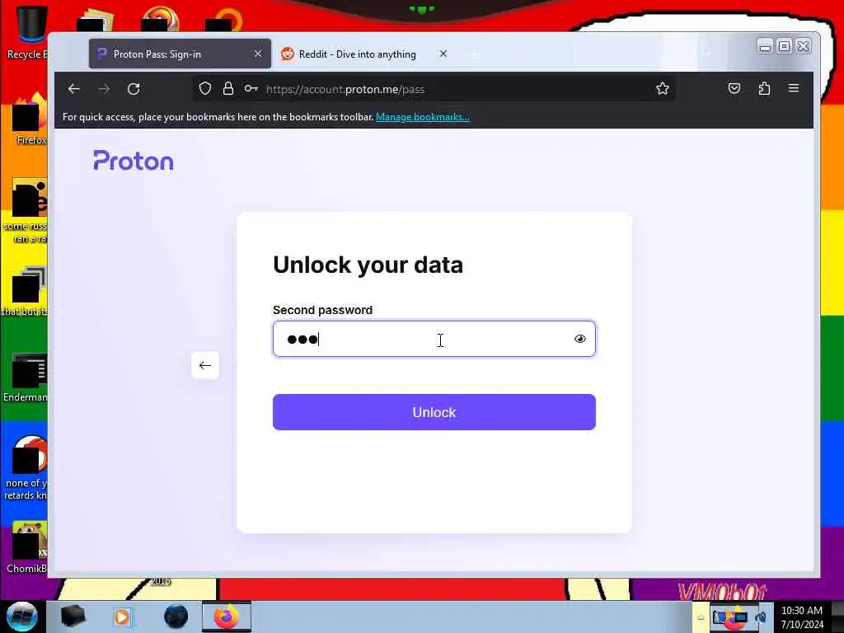Select the 'that but its' desktop icon
The image size is (844, 633).
(25, 291)
